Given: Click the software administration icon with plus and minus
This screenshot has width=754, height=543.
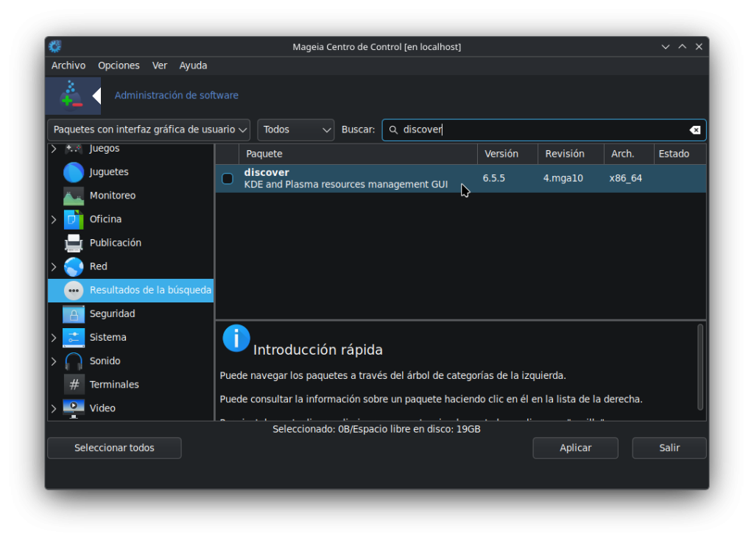Looking at the screenshot, I should tap(71, 95).
